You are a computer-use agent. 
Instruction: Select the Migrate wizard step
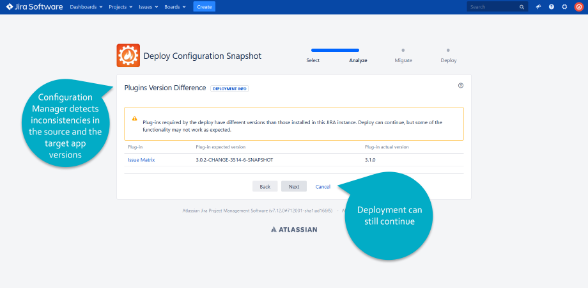click(x=403, y=60)
